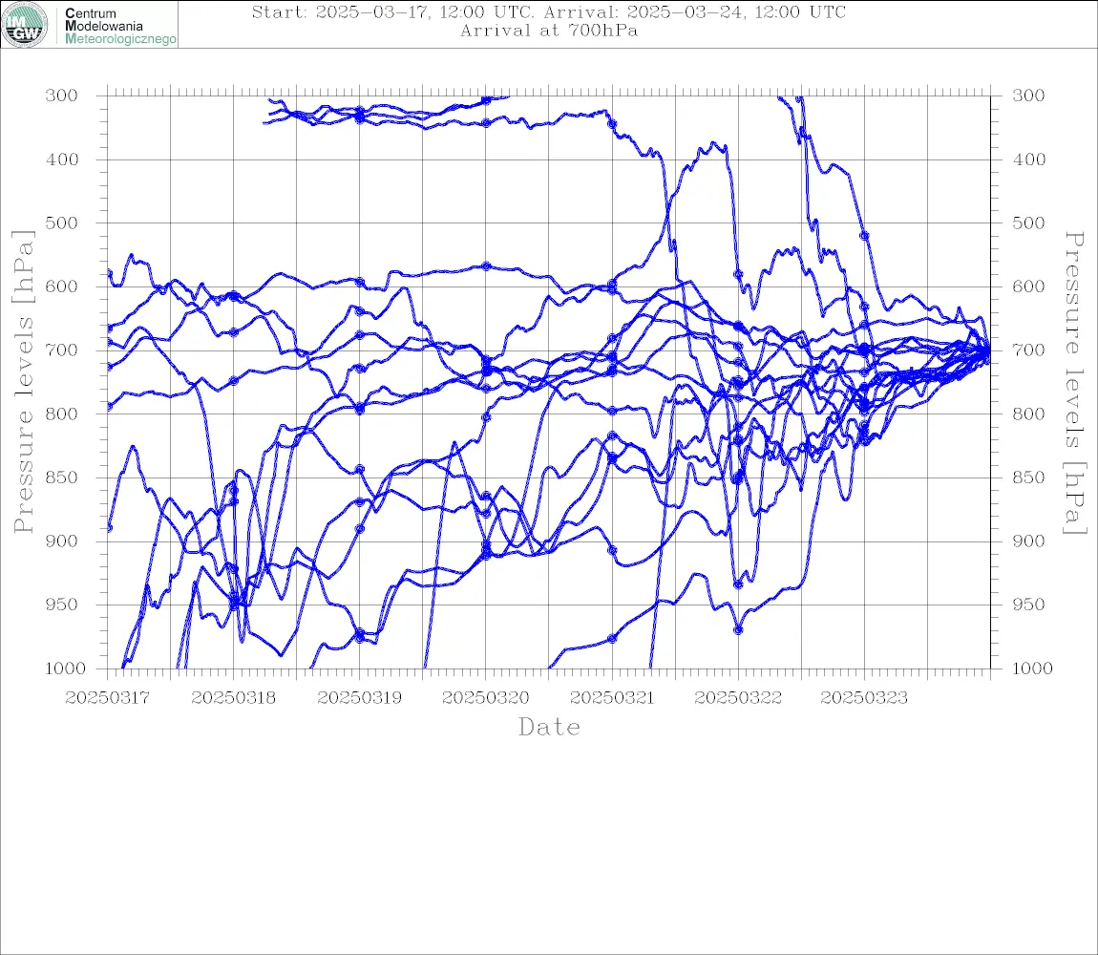
Task: Click the left axis 400 label
Action: point(62,159)
